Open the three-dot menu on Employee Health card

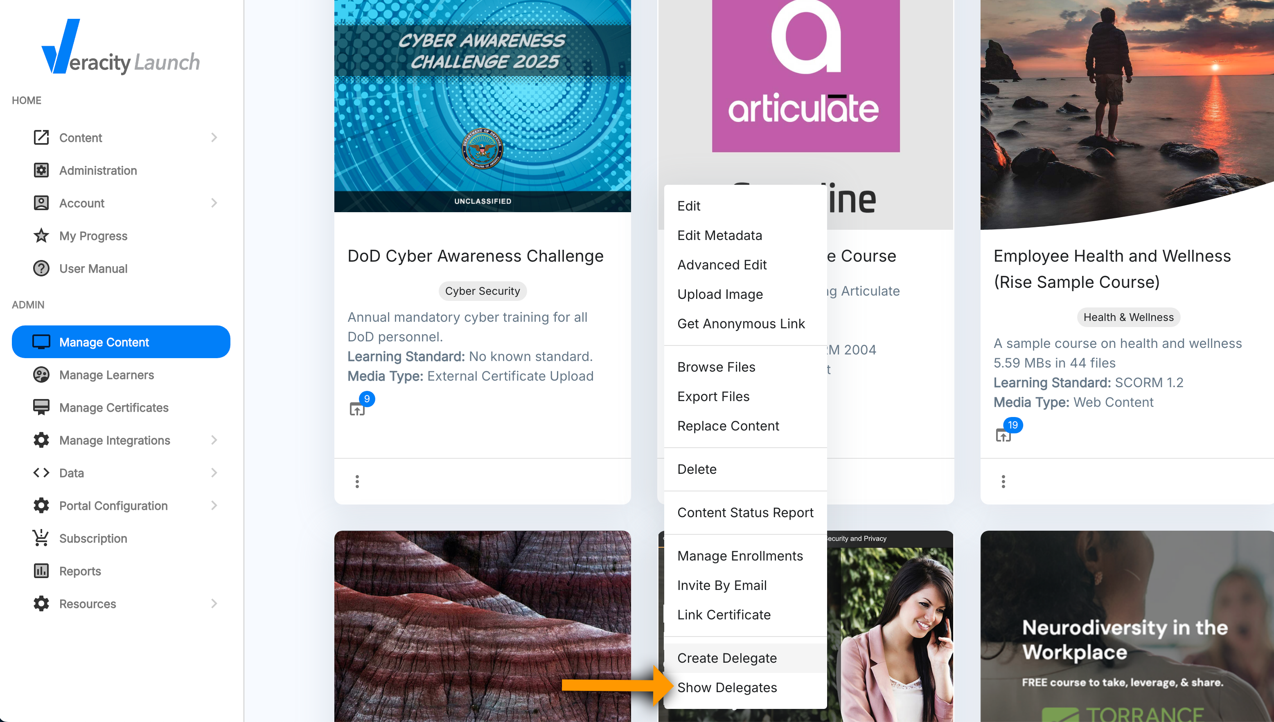[x=1003, y=482]
